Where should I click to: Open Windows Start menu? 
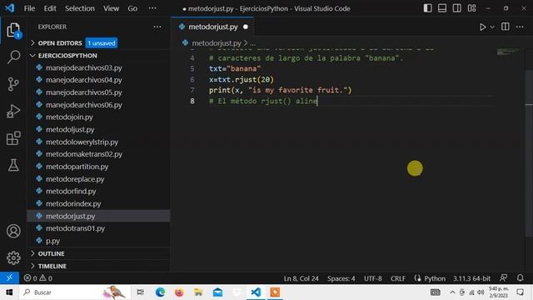[x=9, y=292]
